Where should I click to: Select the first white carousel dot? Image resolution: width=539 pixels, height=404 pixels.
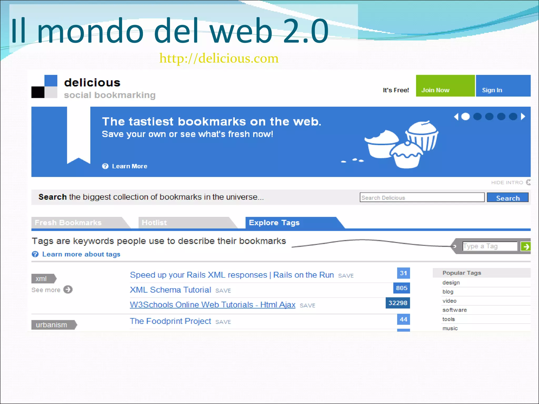466,117
